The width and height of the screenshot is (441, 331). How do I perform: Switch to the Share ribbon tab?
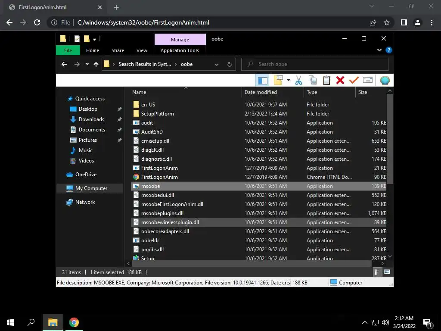(x=118, y=50)
